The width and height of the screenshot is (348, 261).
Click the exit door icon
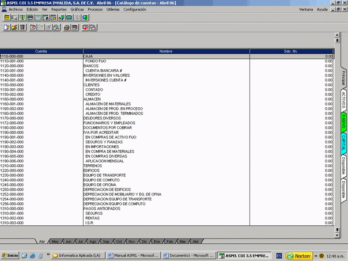[85, 17]
